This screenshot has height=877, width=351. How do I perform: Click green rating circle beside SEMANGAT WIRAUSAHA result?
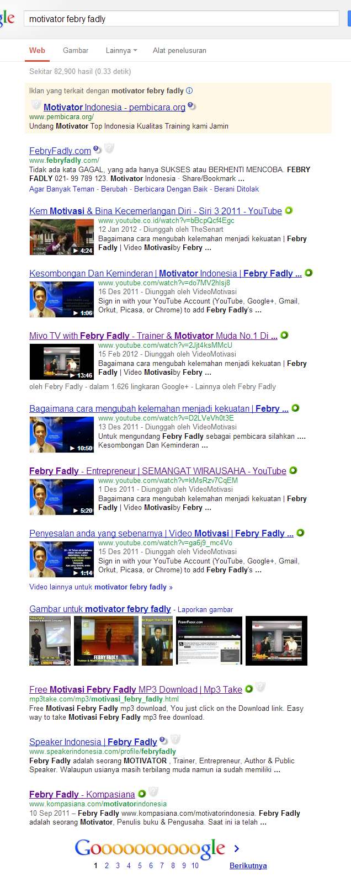pyautogui.click(x=293, y=470)
